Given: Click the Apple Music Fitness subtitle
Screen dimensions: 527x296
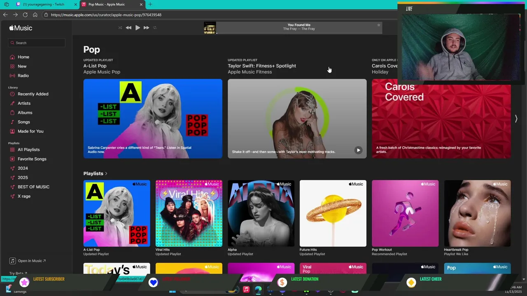Looking at the screenshot, I should (250, 72).
